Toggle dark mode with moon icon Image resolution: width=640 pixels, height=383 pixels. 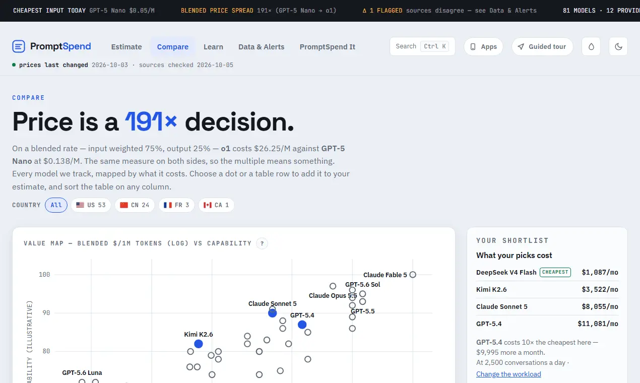(618, 46)
